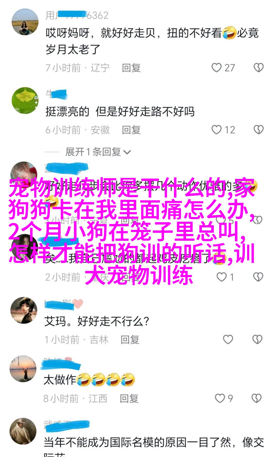Like the 太做作 comment with 9 likes
This screenshot has width=278, height=457.
pyautogui.click(x=220, y=398)
